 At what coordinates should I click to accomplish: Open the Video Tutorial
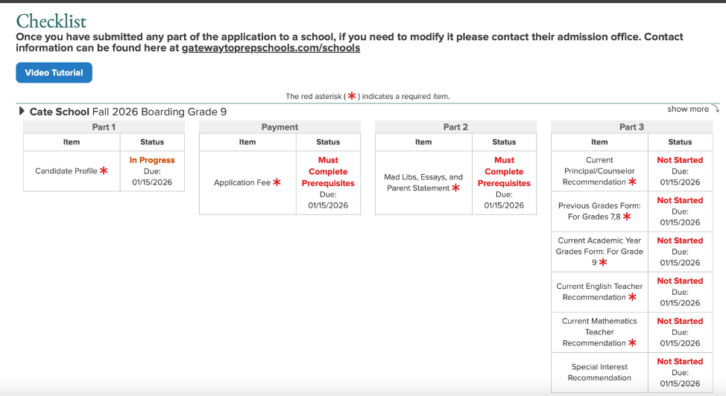[54, 73]
